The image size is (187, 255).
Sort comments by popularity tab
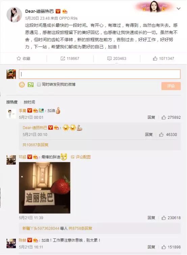point(12,102)
